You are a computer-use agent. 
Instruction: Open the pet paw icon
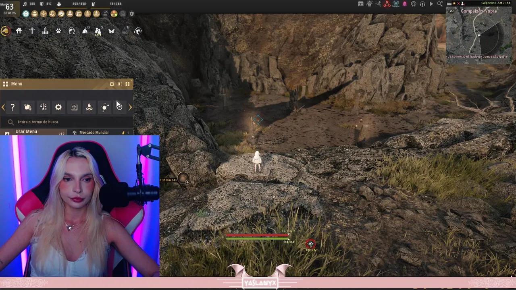pyautogui.click(x=58, y=31)
